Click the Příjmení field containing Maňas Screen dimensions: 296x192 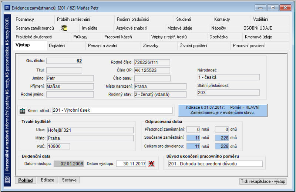pyautogui.click(x=70, y=86)
